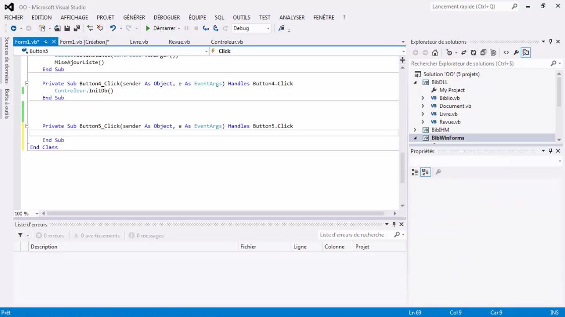
Task: Toggle the 0 avertissements filter
Action: (x=97, y=235)
